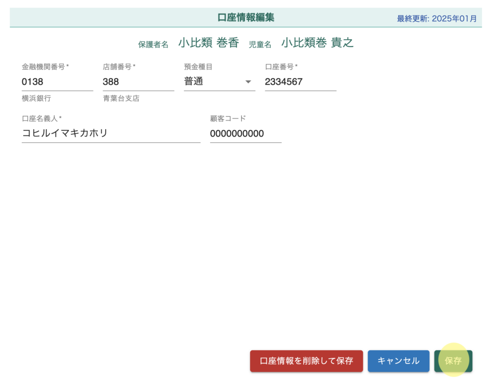This screenshot has width=496, height=380.
Task: Click the 最終更新: 2025年01月 text
Action: 436,19
